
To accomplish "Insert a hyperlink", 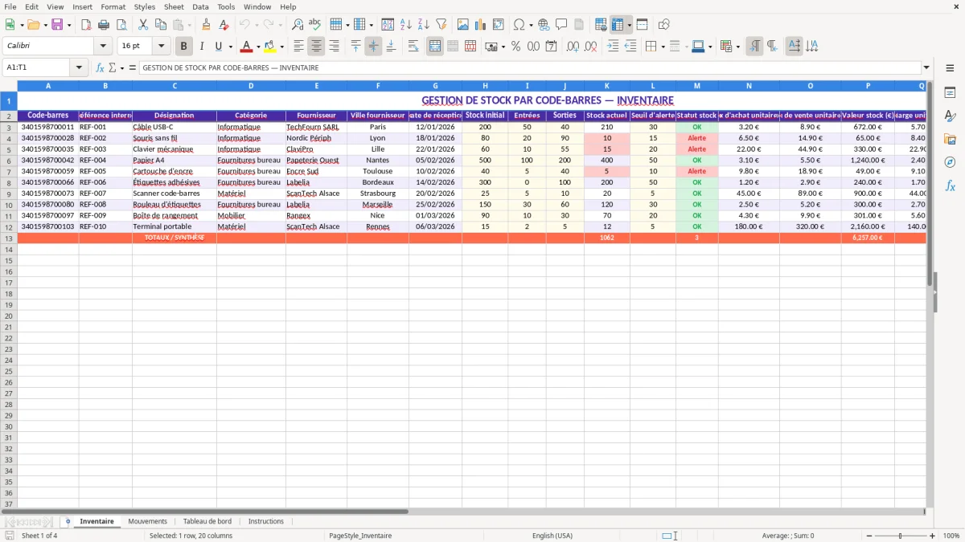I will point(544,25).
